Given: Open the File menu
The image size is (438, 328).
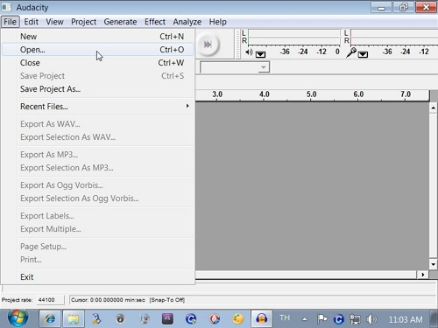Looking at the screenshot, I should coord(11,22).
